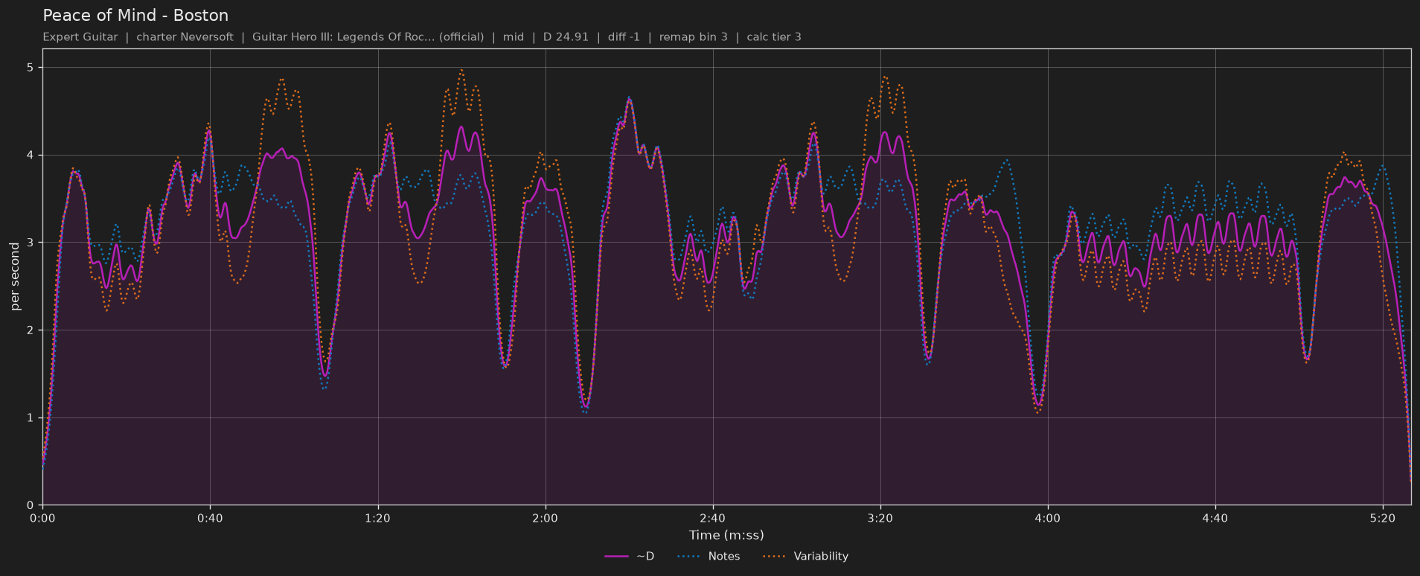Click the 5:20 x-axis tick label
This screenshot has width=1420, height=576.
[x=1382, y=518]
